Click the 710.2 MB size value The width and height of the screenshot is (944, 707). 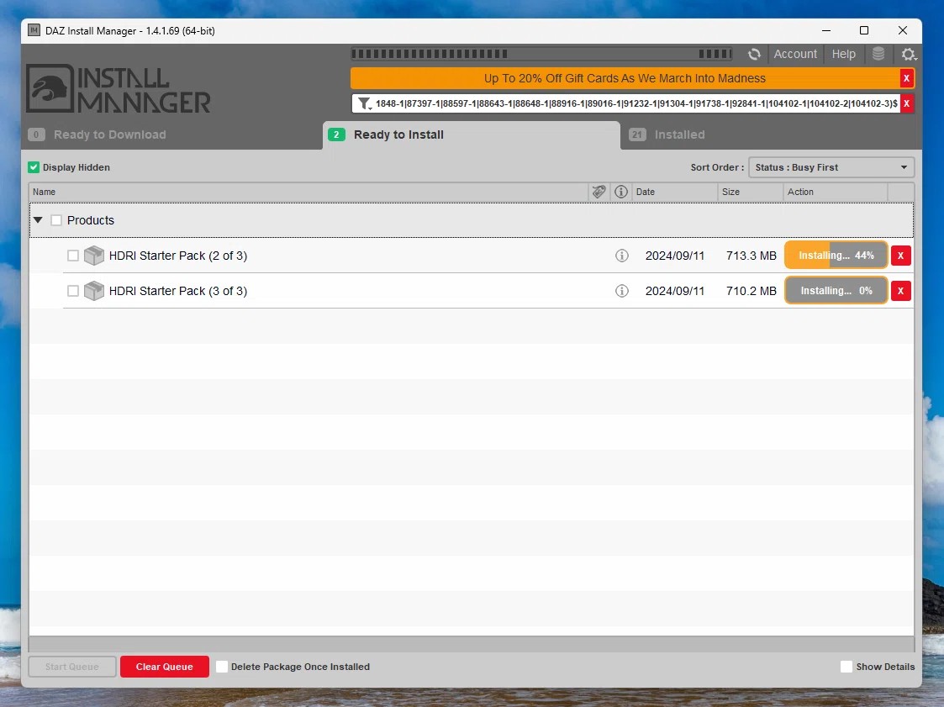pyautogui.click(x=752, y=291)
